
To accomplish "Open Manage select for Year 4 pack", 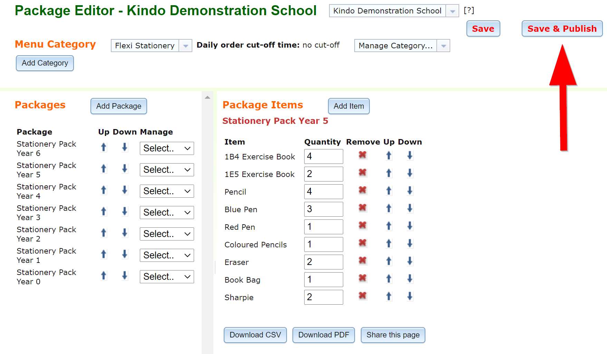I will click(167, 191).
